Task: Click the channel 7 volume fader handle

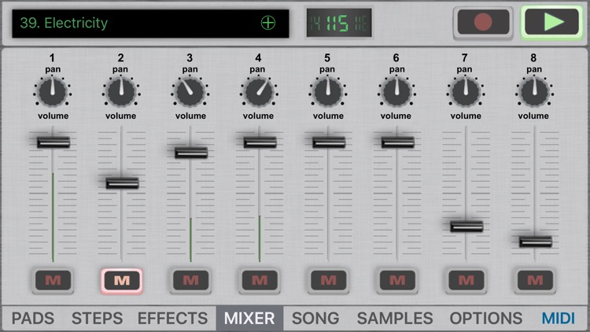Action: [466, 227]
